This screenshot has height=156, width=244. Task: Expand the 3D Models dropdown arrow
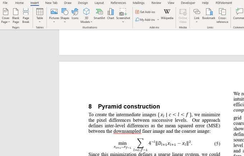click(91, 22)
